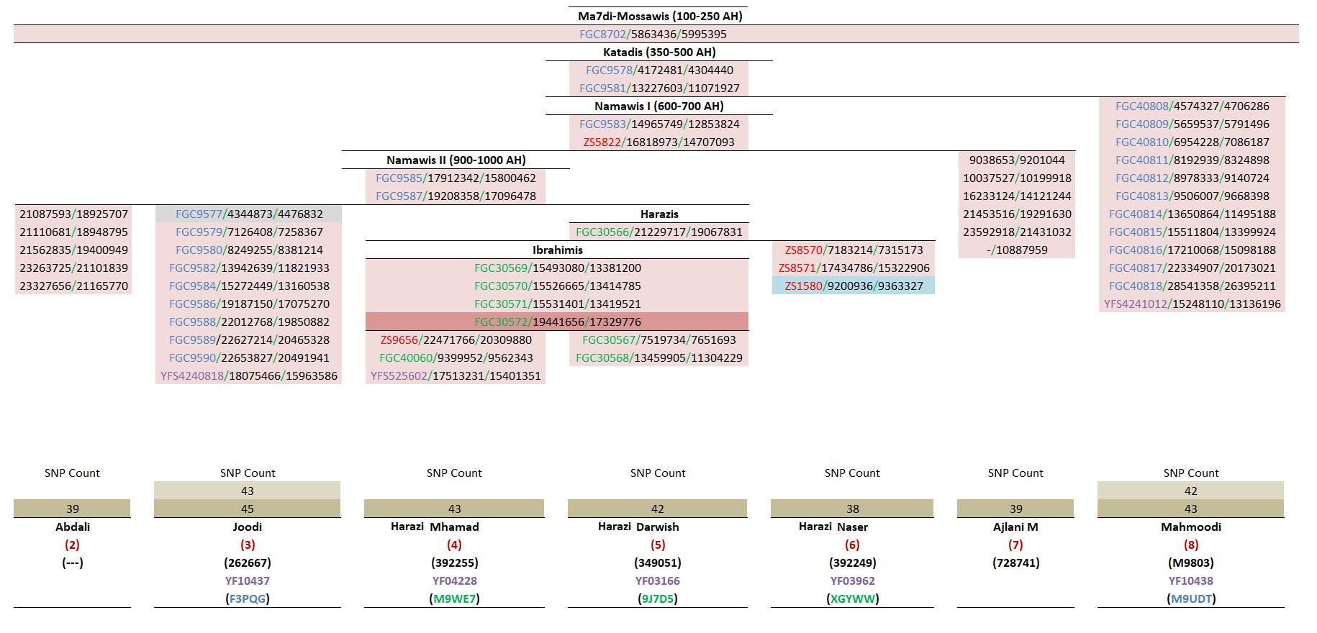Click the gray-highlighted FGC9577 cell
This screenshot has height=633, width=1317.
pos(248,214)
